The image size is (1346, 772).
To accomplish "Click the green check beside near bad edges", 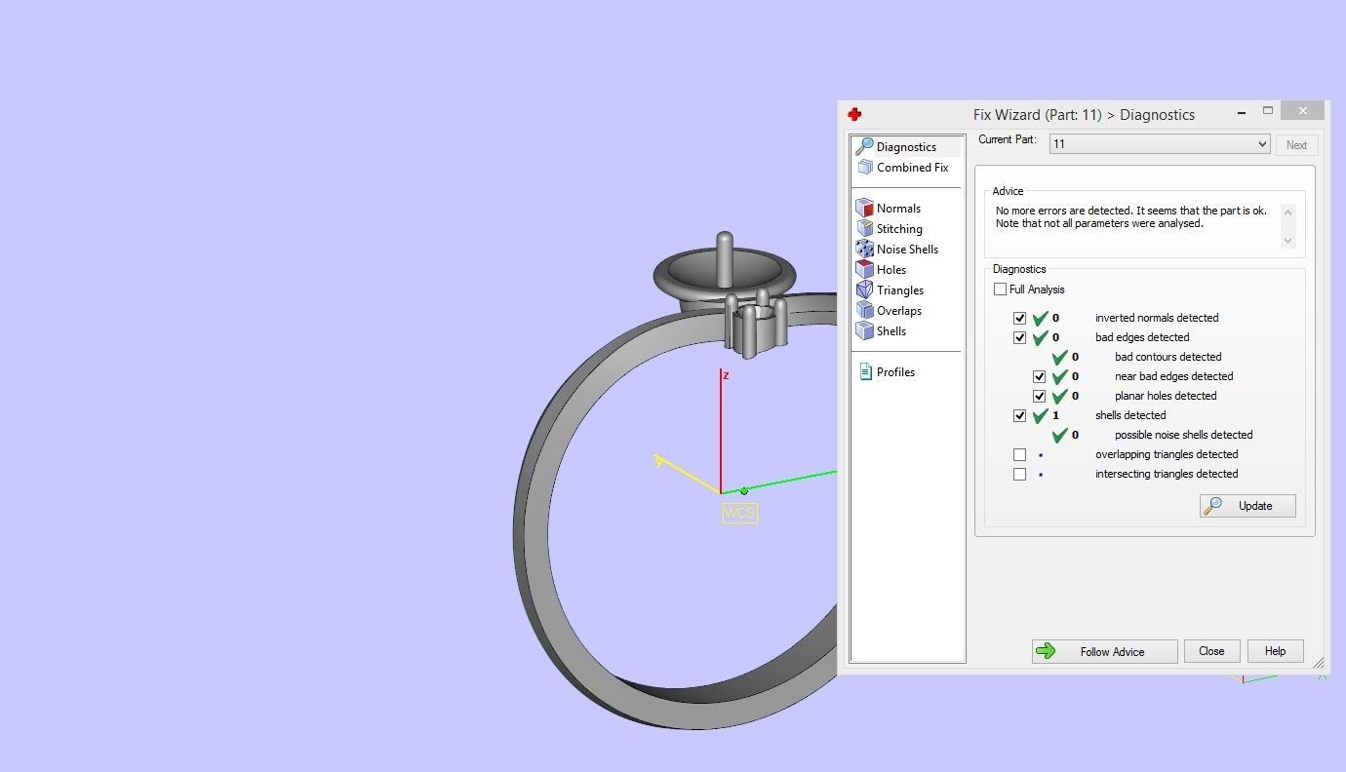I will click(x=1060, y=376).
